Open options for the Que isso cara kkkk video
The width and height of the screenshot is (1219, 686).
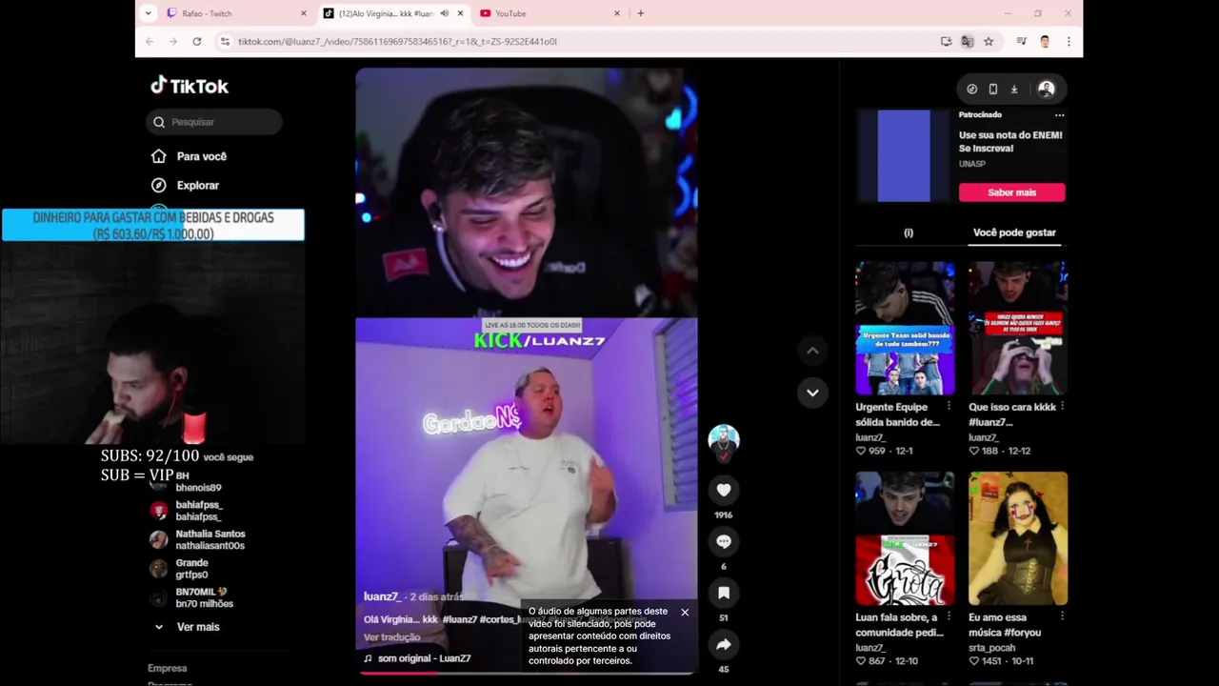1062,407
